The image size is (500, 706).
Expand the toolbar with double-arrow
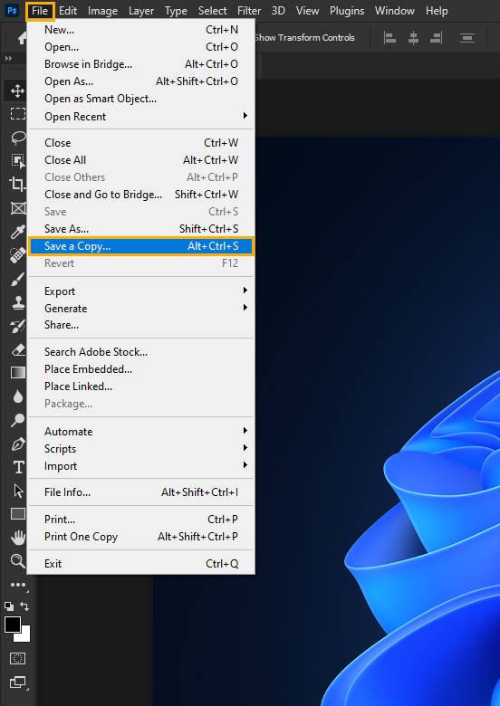click(8, 59)
